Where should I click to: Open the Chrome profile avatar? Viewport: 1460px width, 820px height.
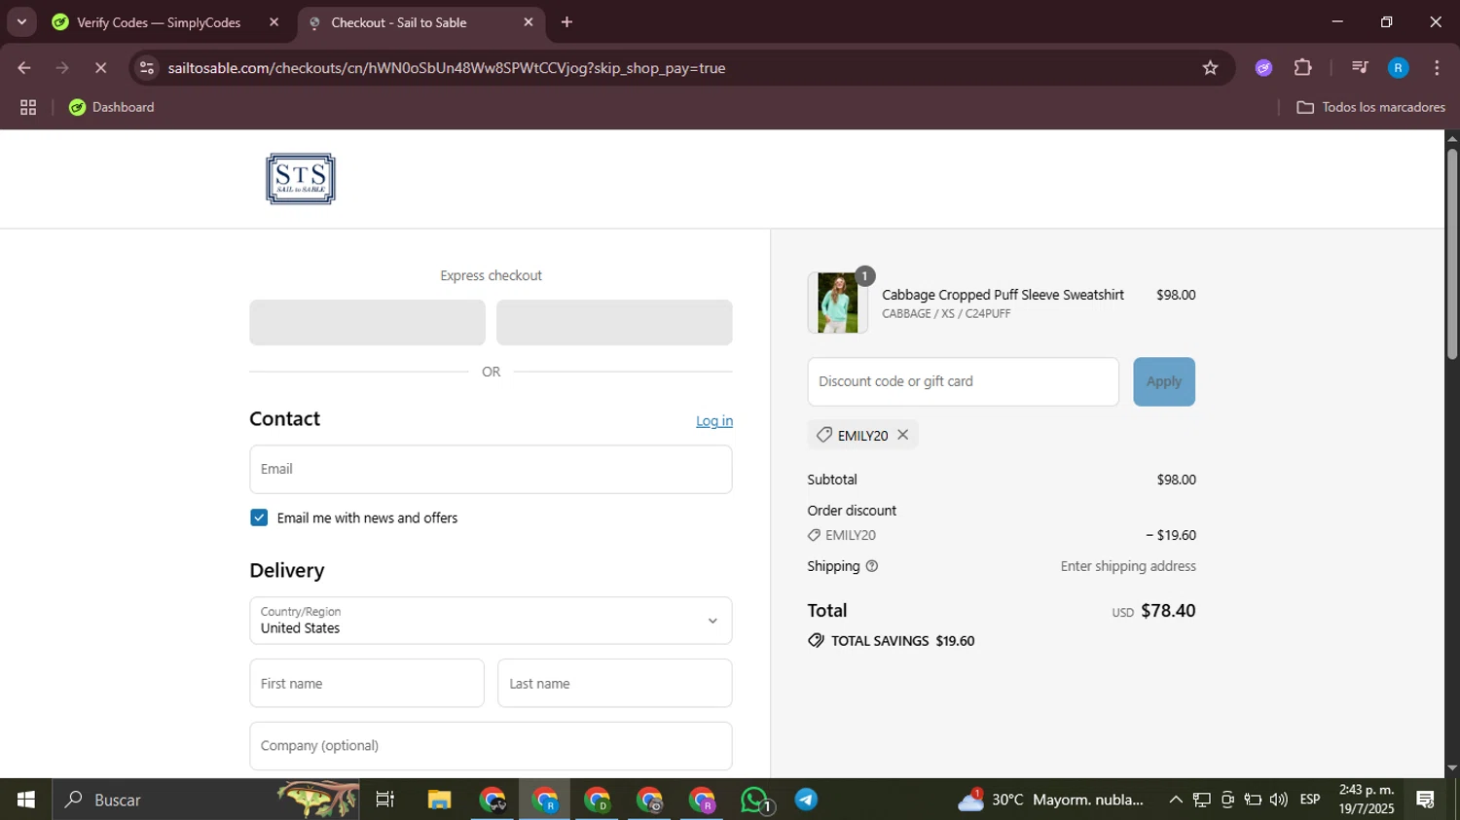(1398, 68)
